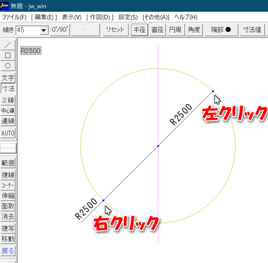
Task: Select the 文字 text tool
Action: (8, 78)
